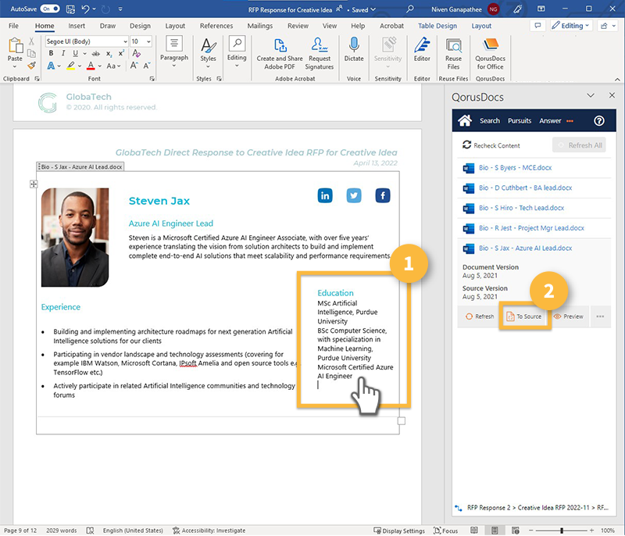The width and height of the screenshot is (625, 536).
Task: Start Dictate with the microphone icon
Action: [354, 49]
